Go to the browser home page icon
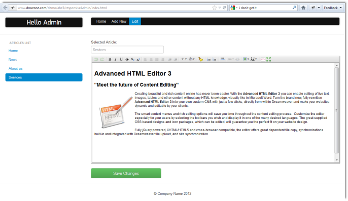Screen dimensions: 348x201 click(303, 8)
